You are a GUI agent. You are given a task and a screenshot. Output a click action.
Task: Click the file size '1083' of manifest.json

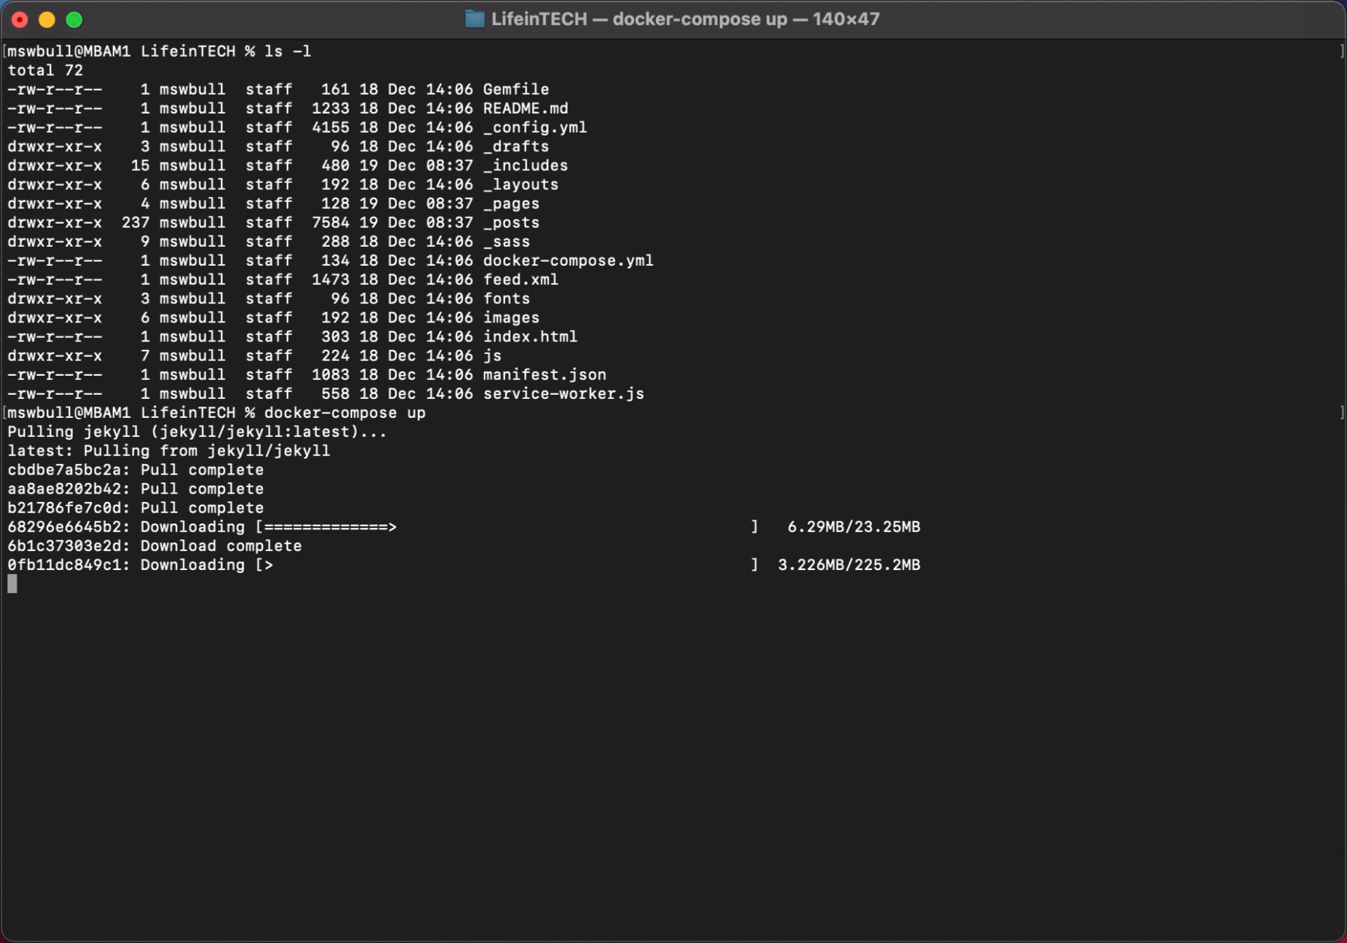point(330,374)
